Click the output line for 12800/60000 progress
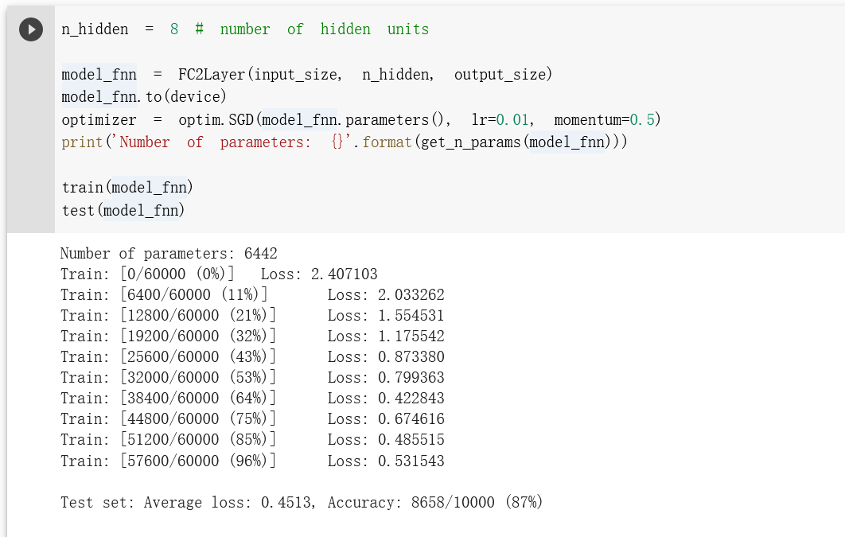This screenshot has height=537, width=845. click(252, 316)
